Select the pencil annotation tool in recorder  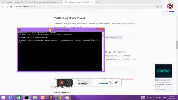point(116,82)
